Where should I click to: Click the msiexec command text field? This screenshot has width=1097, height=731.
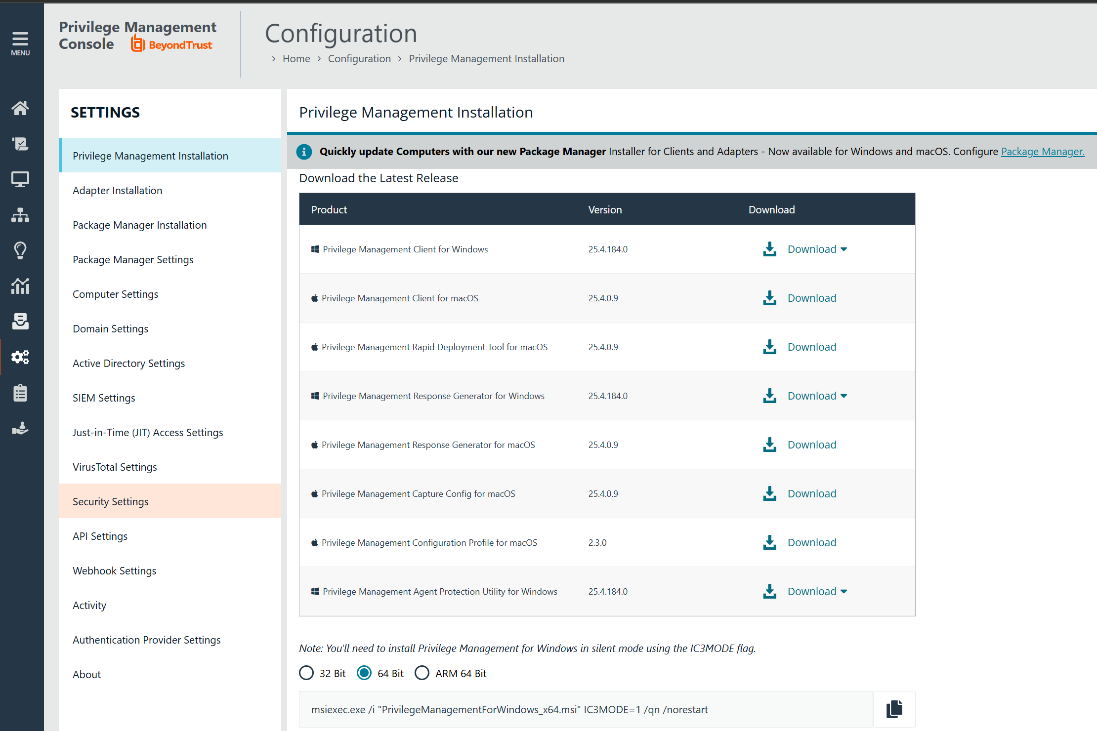pyautogui.click(x=586, y=709)
